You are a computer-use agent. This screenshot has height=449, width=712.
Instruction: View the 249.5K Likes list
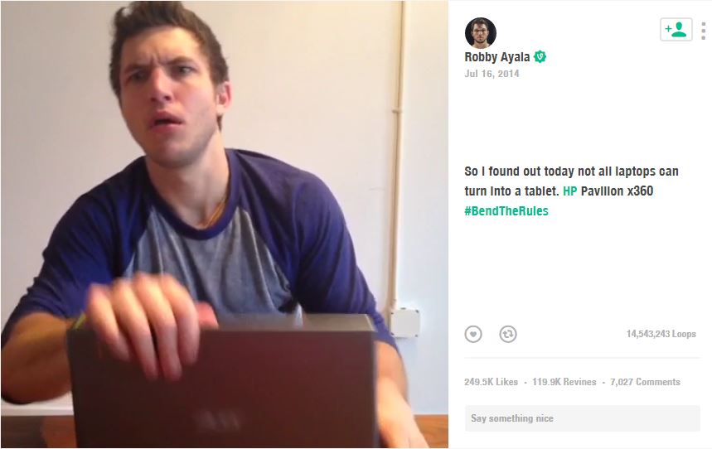[x=491, y=382]
